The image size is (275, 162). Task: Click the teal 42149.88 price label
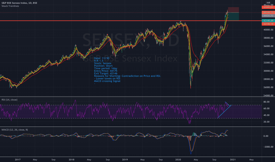point(268,21)
